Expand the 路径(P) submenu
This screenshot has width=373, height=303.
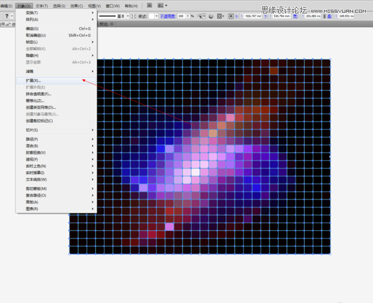[56, 139]
